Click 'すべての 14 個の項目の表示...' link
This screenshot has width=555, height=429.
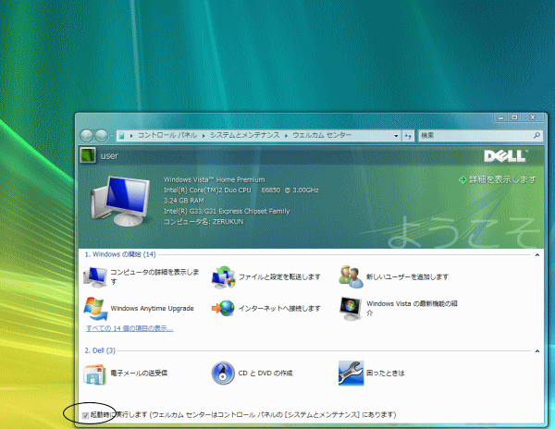pyautogui.click(x=129, y=328)
